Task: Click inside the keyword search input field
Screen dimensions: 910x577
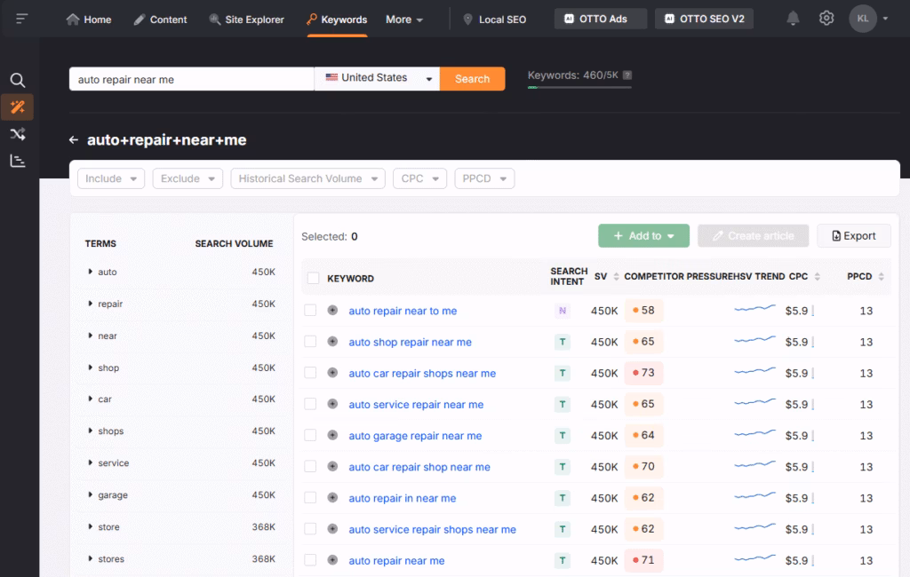Action: pos(190,78)
